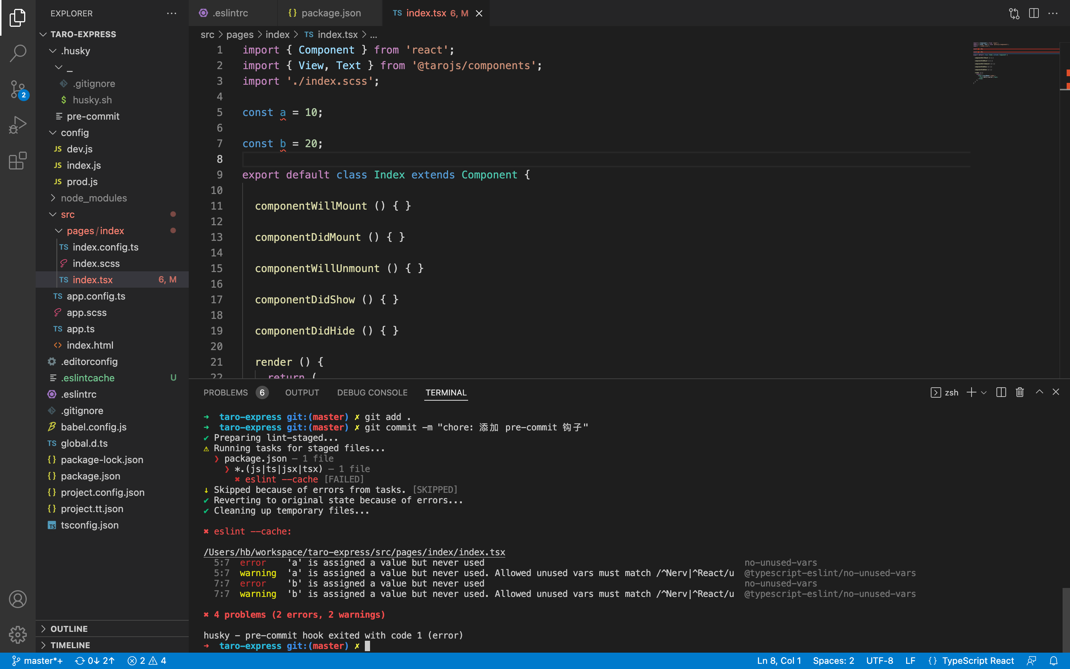Open the Manage gear icon

point(18,634)
